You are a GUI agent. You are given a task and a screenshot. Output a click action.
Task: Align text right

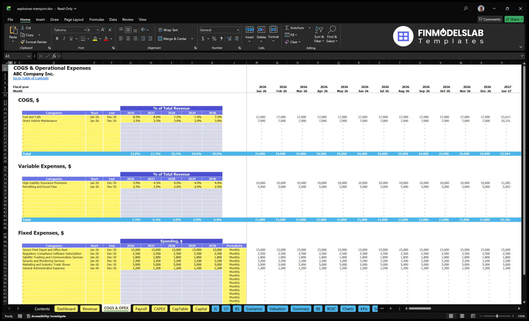[x=135, y=39]
